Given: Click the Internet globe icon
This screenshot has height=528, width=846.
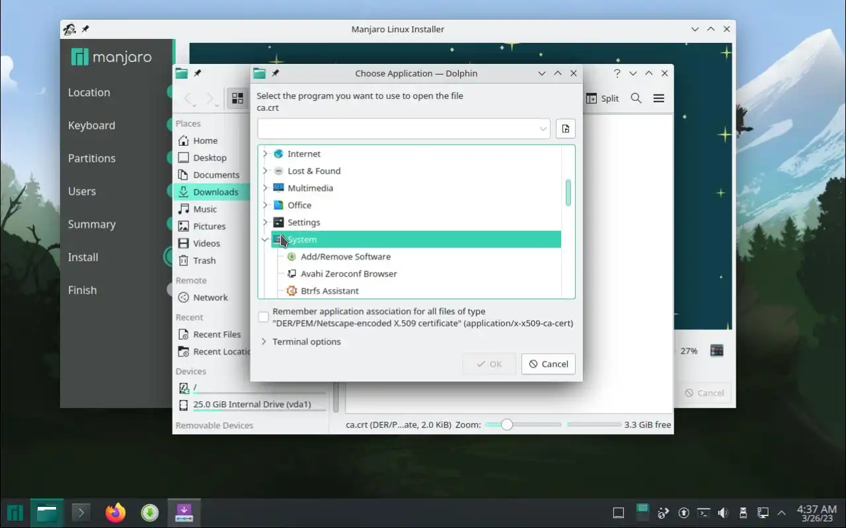Looking at the screenshot, I should tap(278, 154).
